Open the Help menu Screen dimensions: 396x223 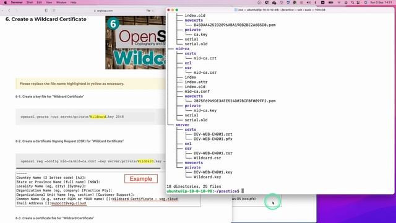[x=73, y=2]
